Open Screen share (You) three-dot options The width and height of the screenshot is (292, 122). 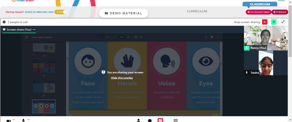pos(34,30)
